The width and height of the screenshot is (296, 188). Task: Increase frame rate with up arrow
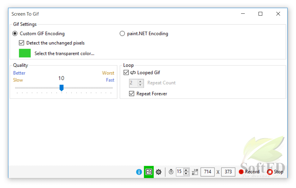point(186,170)
